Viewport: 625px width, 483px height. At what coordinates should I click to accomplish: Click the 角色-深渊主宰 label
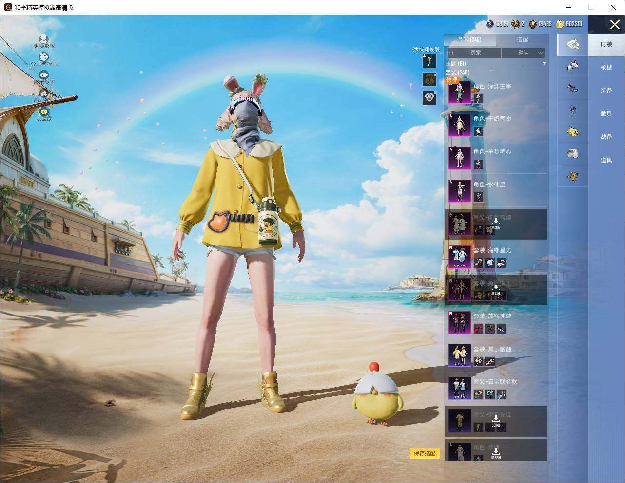pyautogui.click(x=492, y=86)
